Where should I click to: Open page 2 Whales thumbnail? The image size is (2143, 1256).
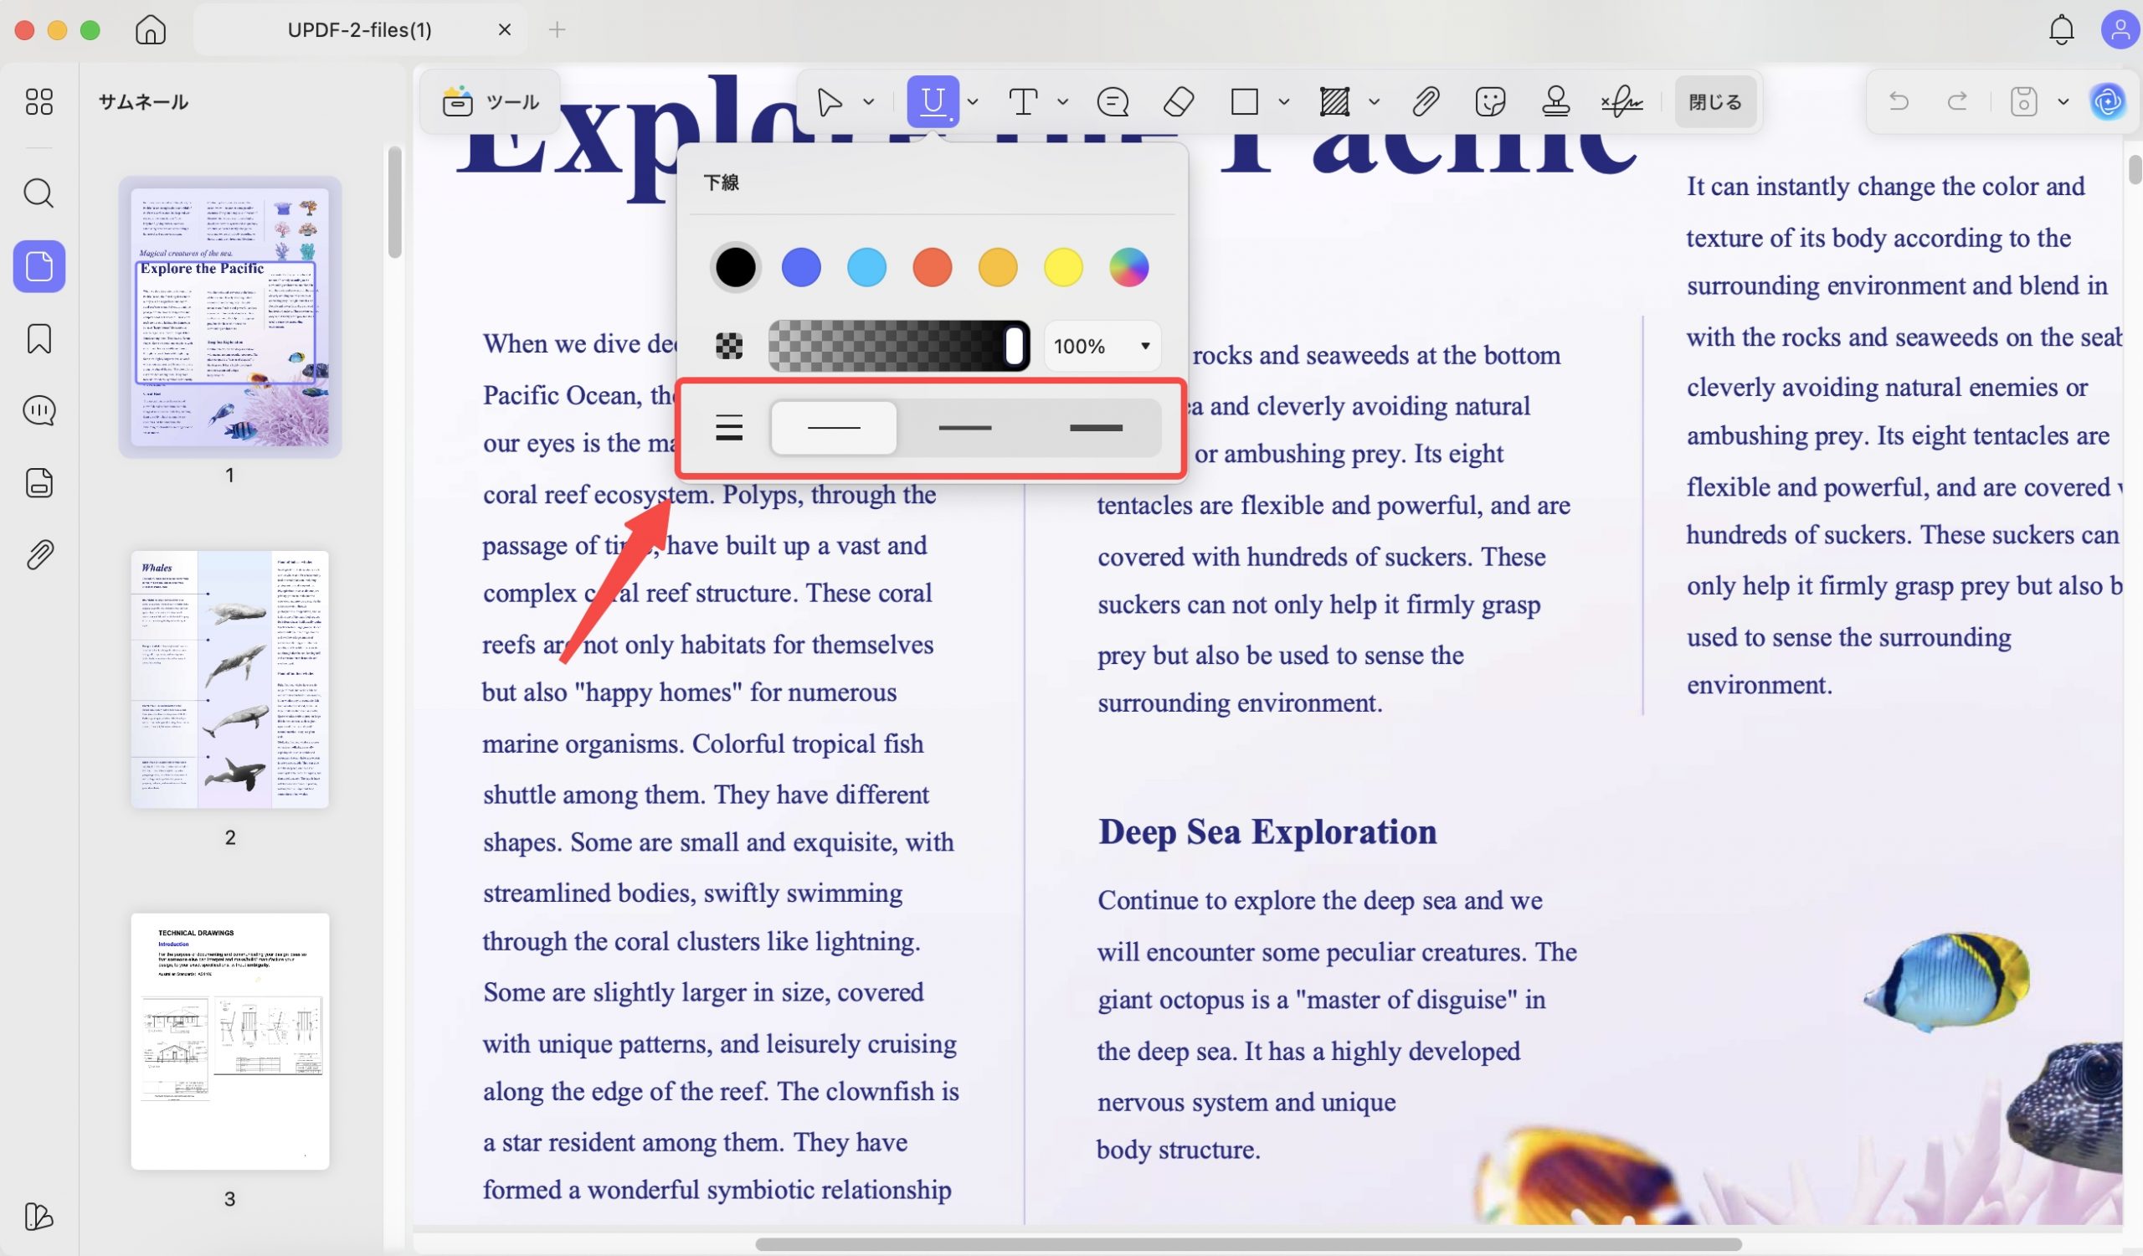(x=229, y=678)
